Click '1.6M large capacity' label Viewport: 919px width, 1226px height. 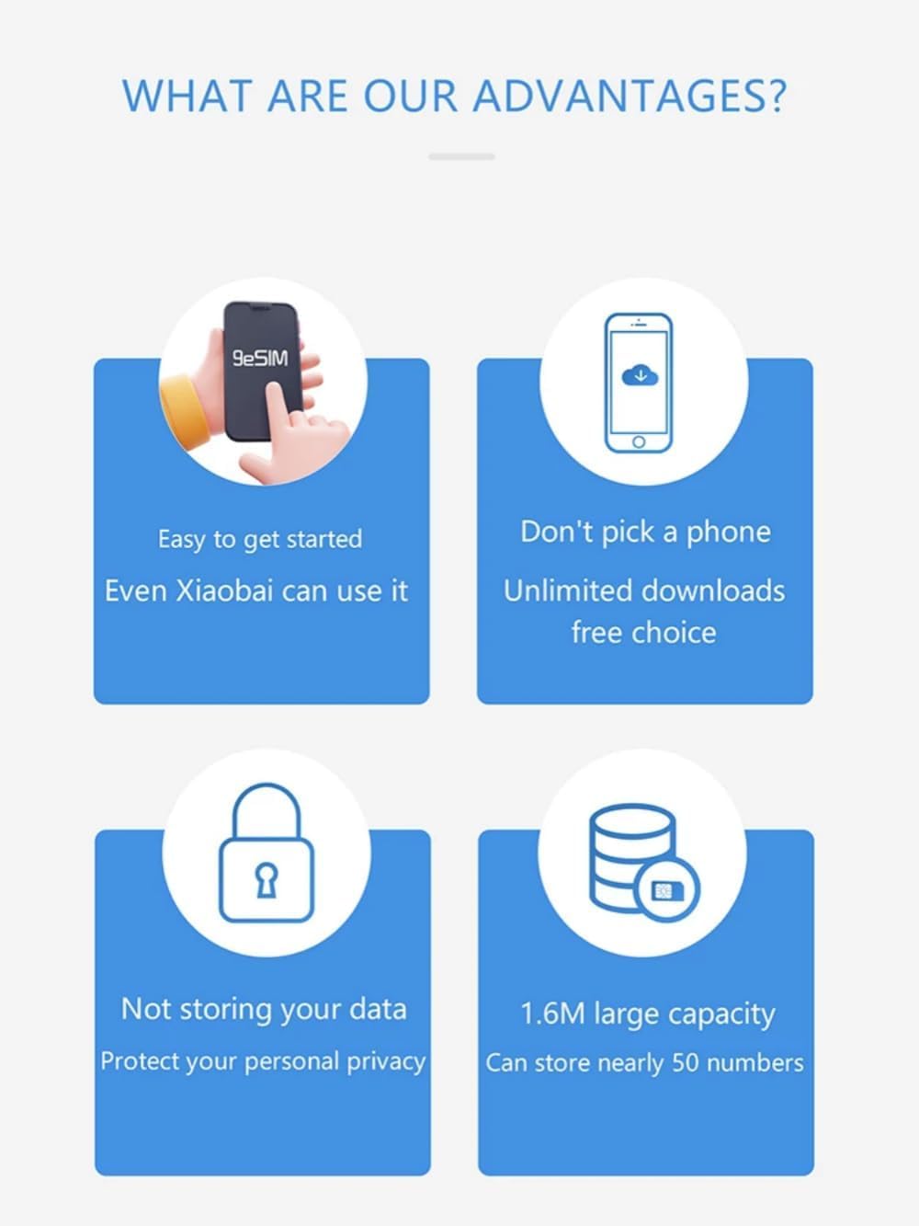click(648, 1014)
